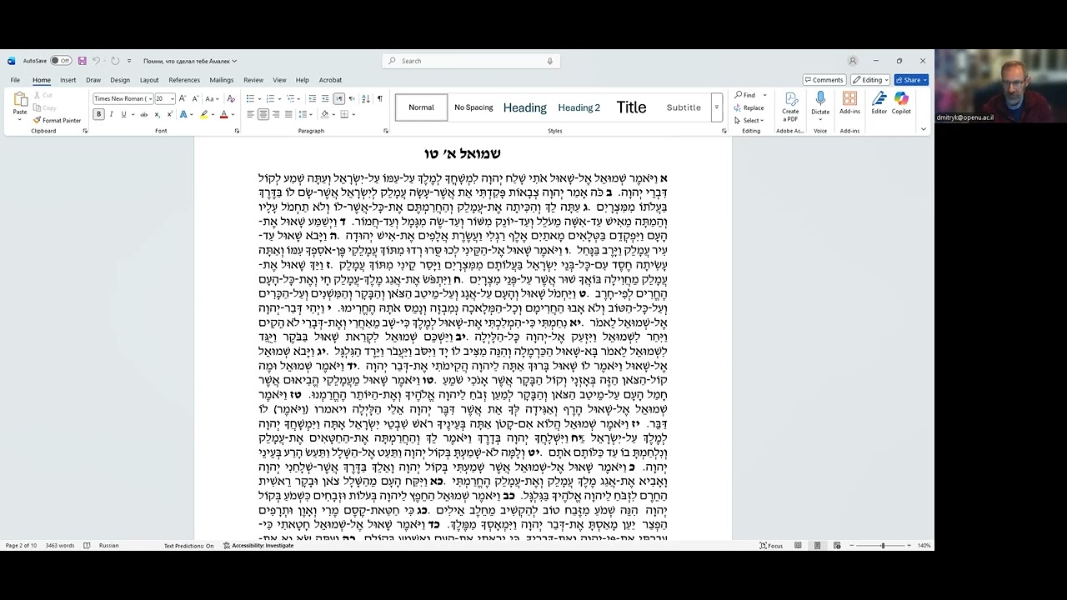This screenshot has width=1067, height=600.
Task: Toggle Underline formatting
Action: pos(123,114)
